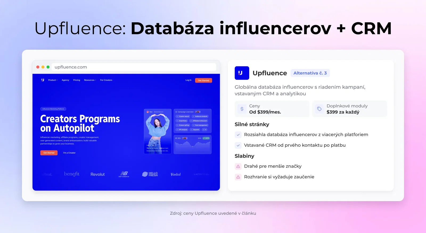
Task: Click the Log In link
Action: point(189,80)
